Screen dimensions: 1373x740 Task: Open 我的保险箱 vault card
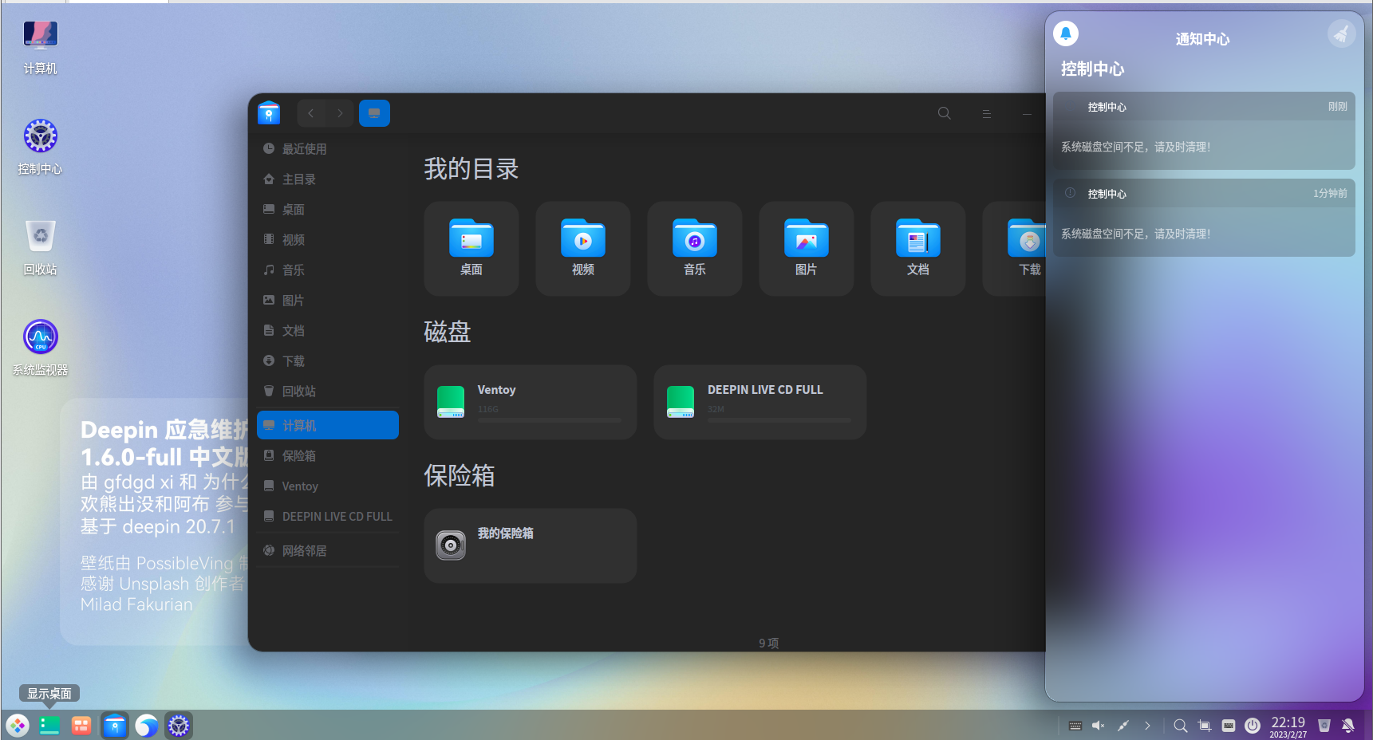click(531, 545)
